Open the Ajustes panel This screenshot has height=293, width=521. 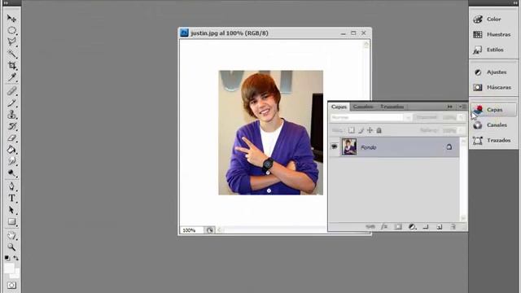(493, 72)
